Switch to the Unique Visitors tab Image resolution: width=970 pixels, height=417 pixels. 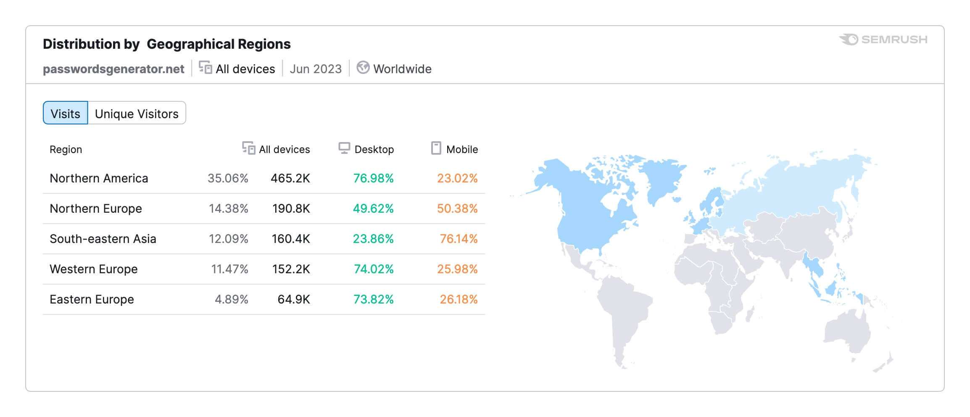[137, 113]
